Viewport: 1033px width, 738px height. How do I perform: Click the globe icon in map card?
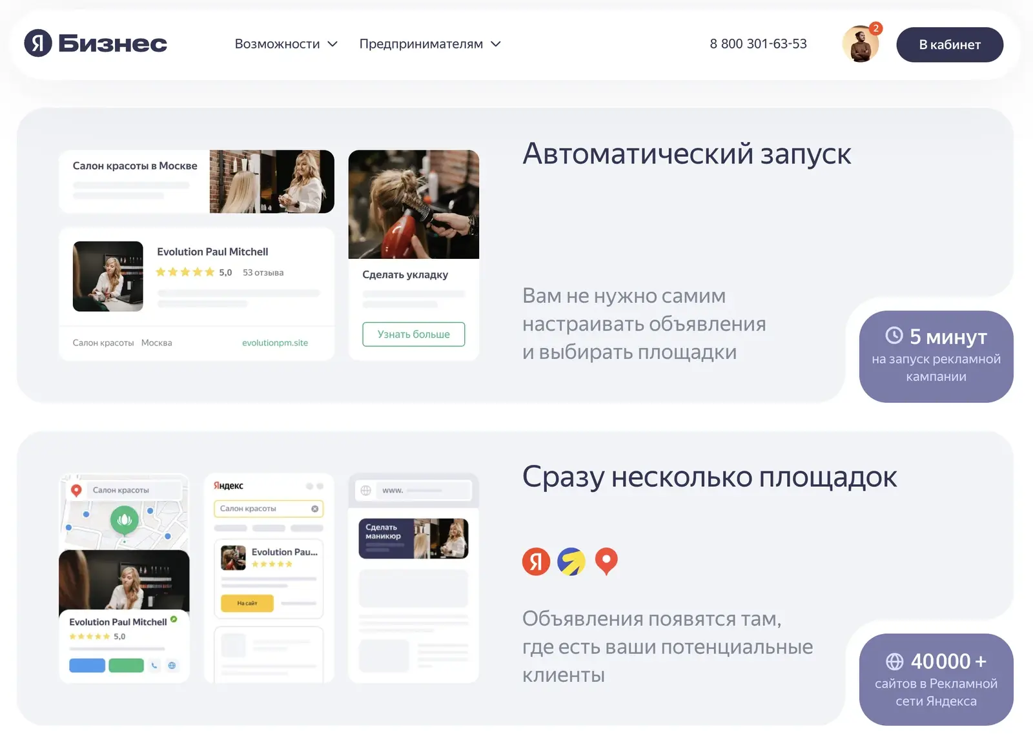pyautogui.click(x=172, y=666)
